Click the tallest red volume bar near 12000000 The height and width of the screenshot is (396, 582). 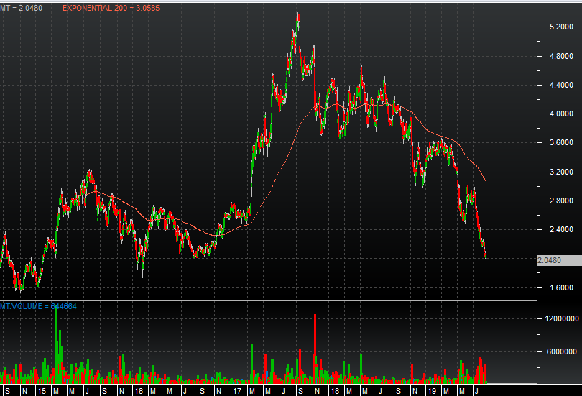[x=315, y=349]
